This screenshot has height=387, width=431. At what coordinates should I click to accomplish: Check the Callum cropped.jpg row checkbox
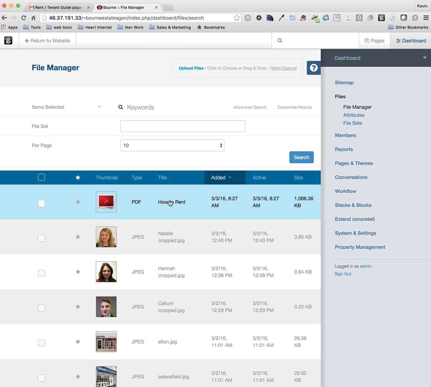[x=42, y=308]
